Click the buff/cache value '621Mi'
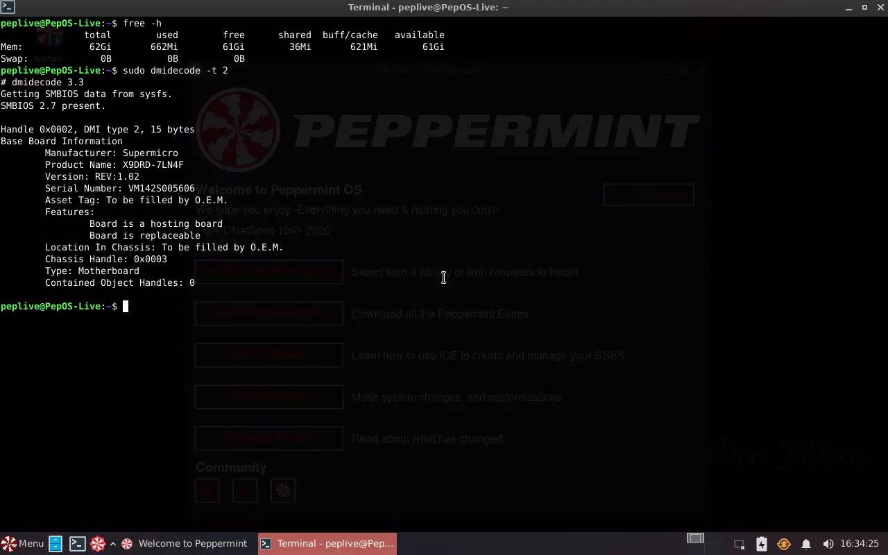This screenshot has height=555, width=888. pos(364,46)
